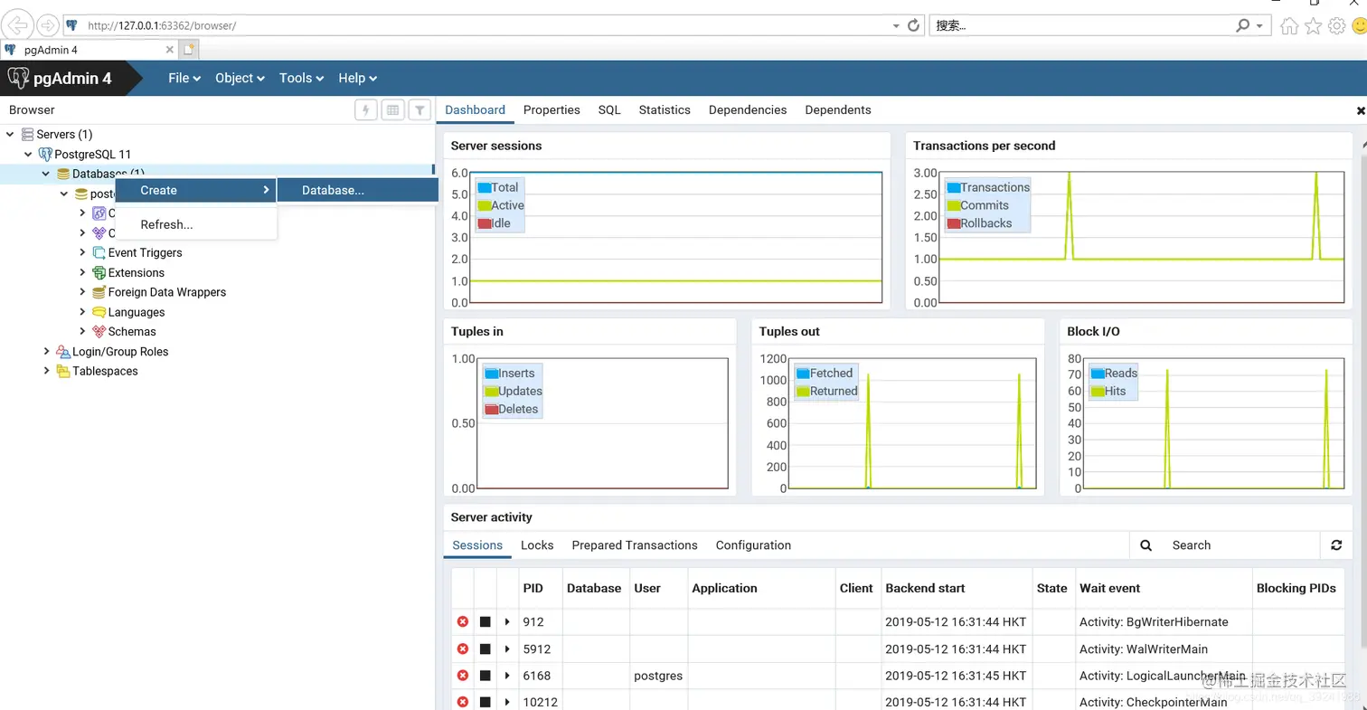Image resolution: width=1367 pixels, height=710 pixels.
Task: Sort sessions by the PID column header
Action: pyautogui.click(x=541, y=588)
